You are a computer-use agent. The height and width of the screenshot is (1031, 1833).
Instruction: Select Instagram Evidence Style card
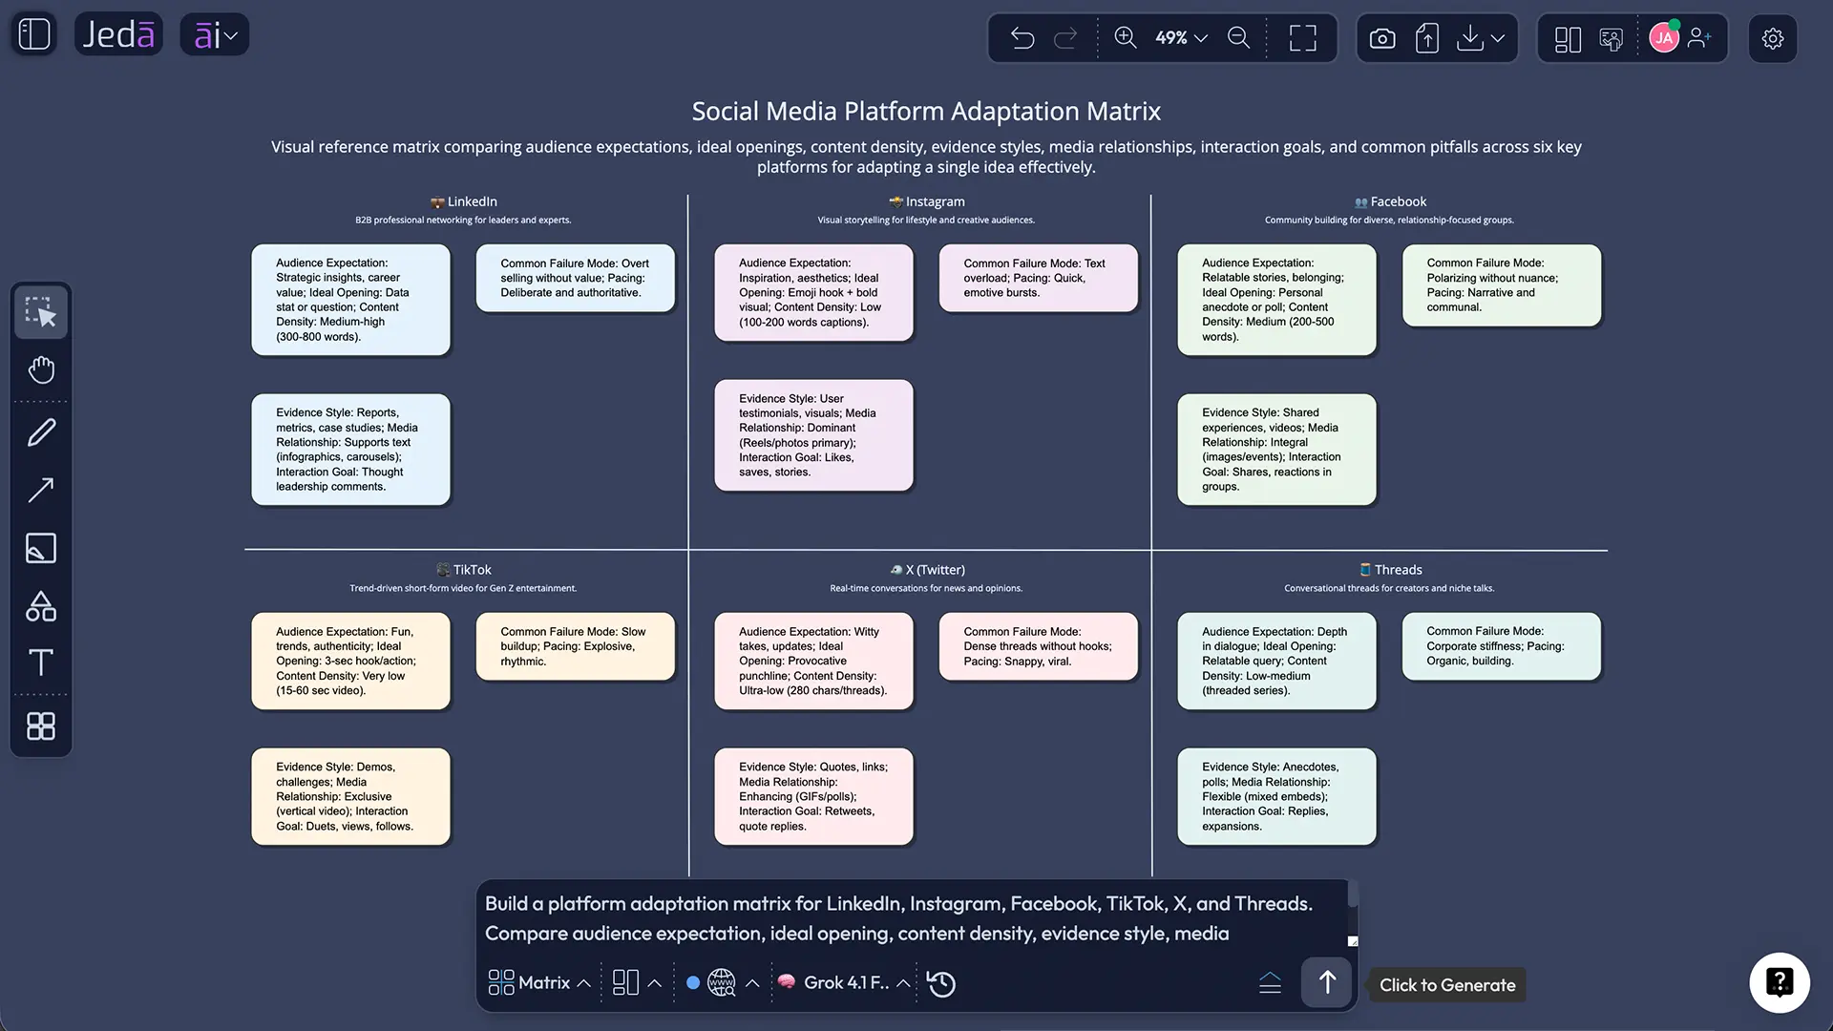point(813,435)
